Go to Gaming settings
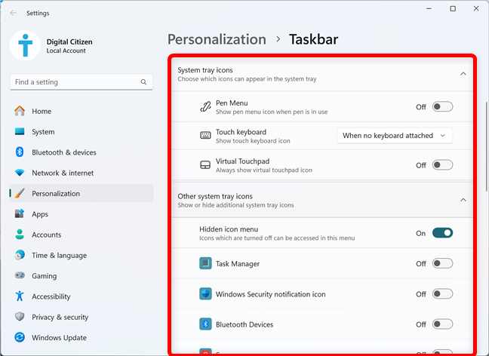The width and height of the screenshot is (489, 356). pos(81,275)
